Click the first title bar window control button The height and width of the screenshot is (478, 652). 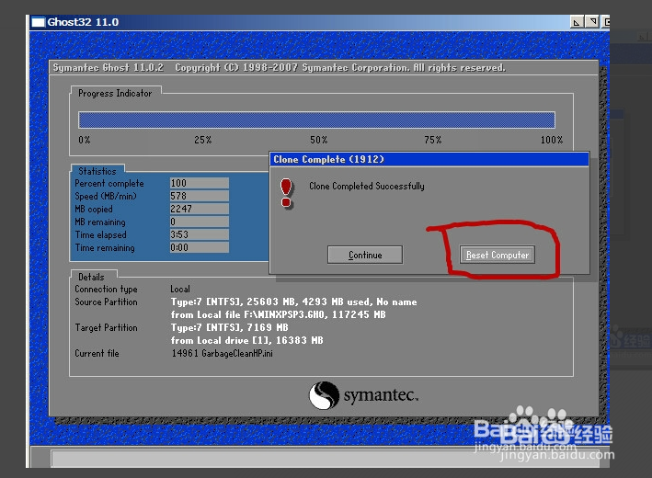(x=577, y=22)
